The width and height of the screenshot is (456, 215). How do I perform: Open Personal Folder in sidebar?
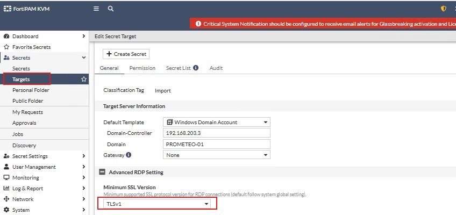[x=31, y=90]
